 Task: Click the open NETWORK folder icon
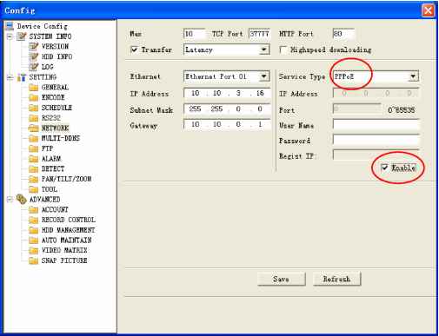[34, 128]
